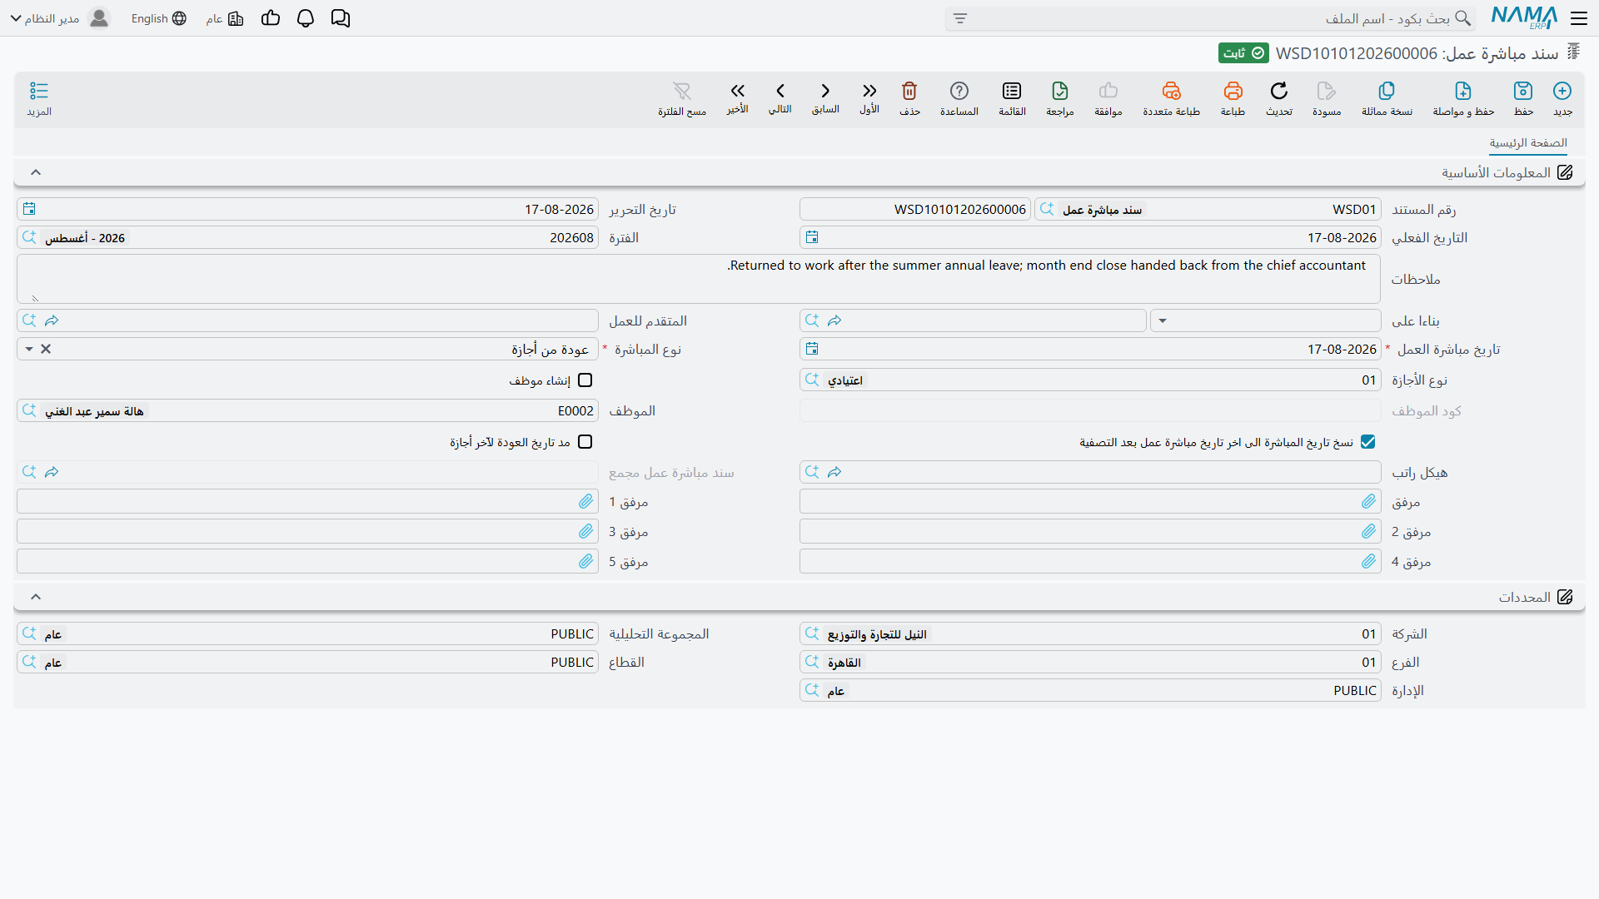Open the hamburger main menu
Image resolution: width=1599 pixels, height=899 pixels.
1579,18
